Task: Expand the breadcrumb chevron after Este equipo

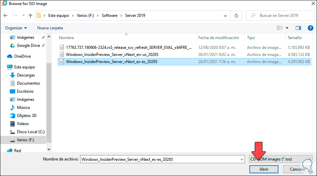Action: (x=73, y=16)
